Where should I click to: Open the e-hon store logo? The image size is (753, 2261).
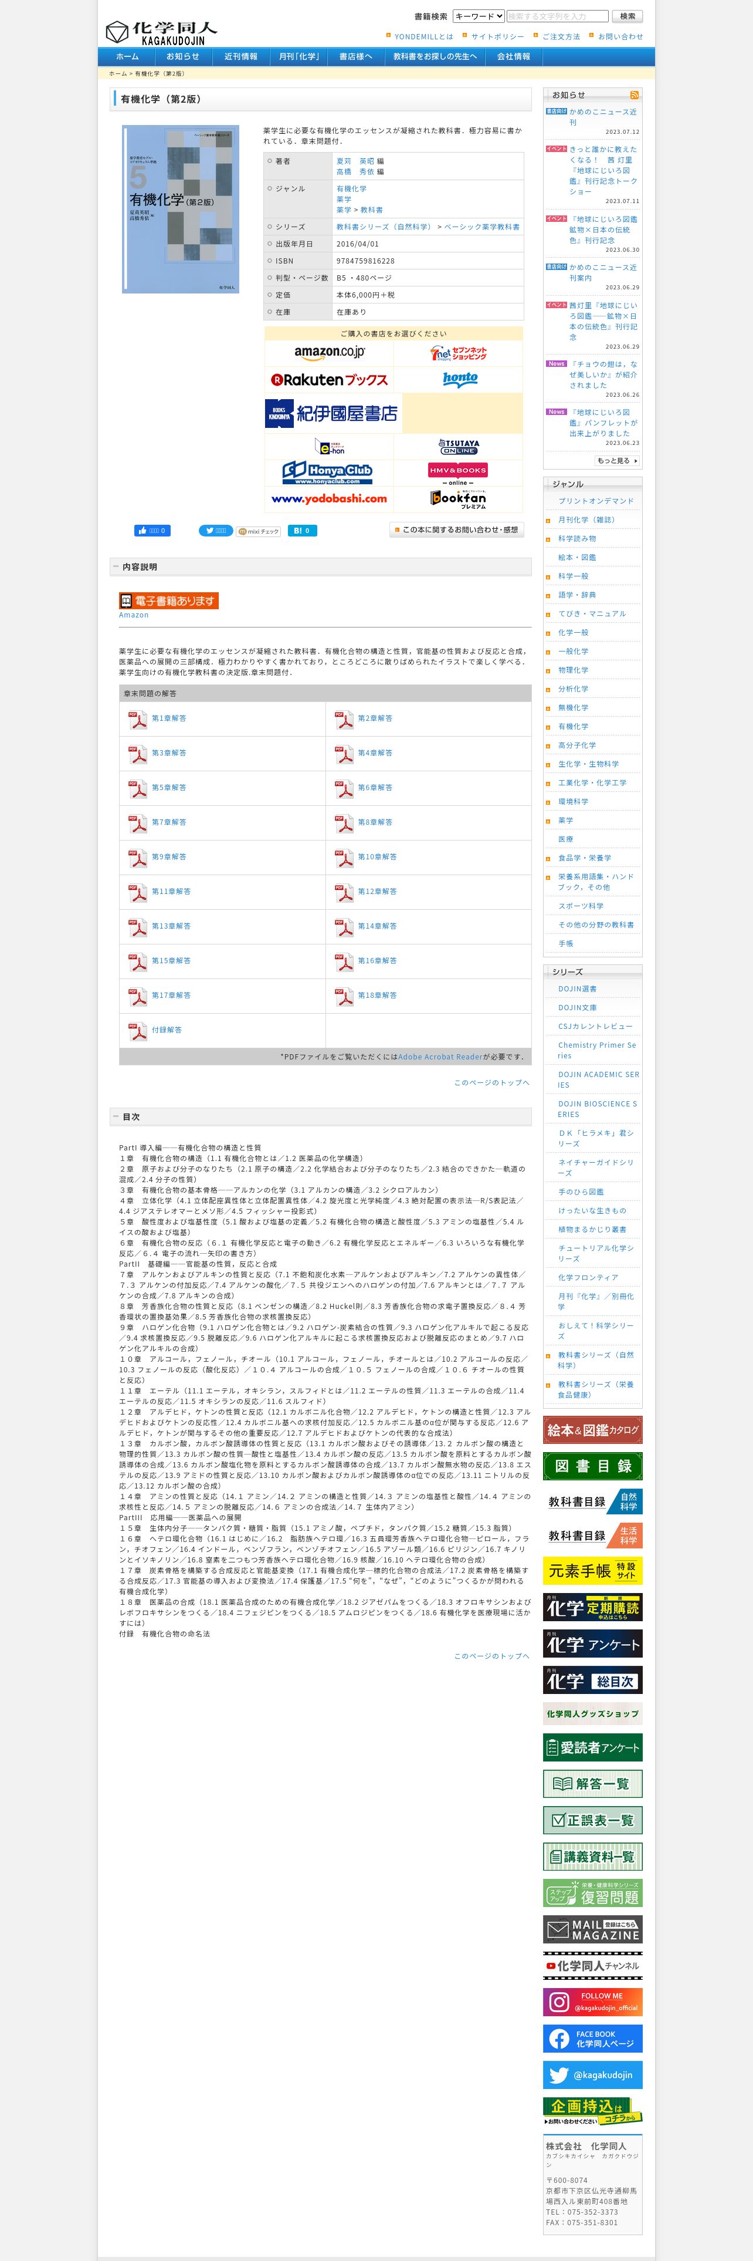tap(329, 447)
